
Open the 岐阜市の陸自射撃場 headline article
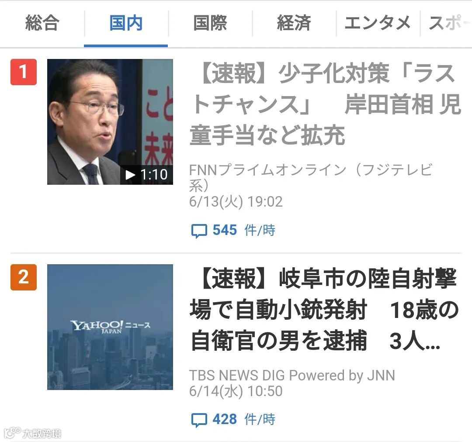point(324,310)
